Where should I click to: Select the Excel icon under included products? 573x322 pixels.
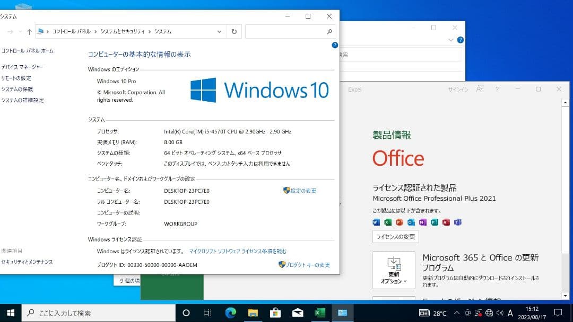[387, 222]
